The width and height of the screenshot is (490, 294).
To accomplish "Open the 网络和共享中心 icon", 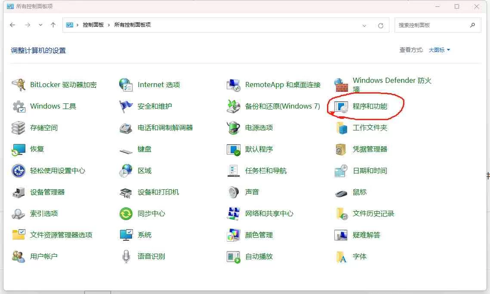I will (x=233, y=213).
